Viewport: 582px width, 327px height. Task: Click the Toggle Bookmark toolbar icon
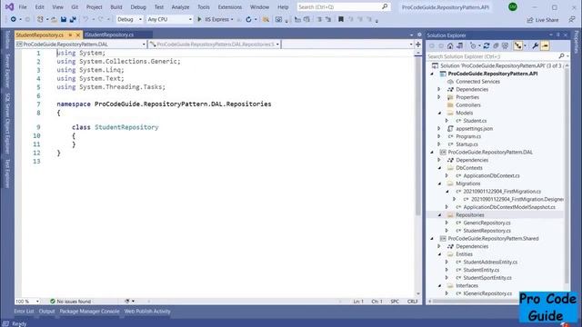coord(341,19)
